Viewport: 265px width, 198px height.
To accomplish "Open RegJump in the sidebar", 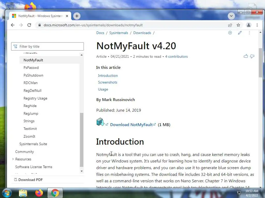I will (x=31, y=113).
